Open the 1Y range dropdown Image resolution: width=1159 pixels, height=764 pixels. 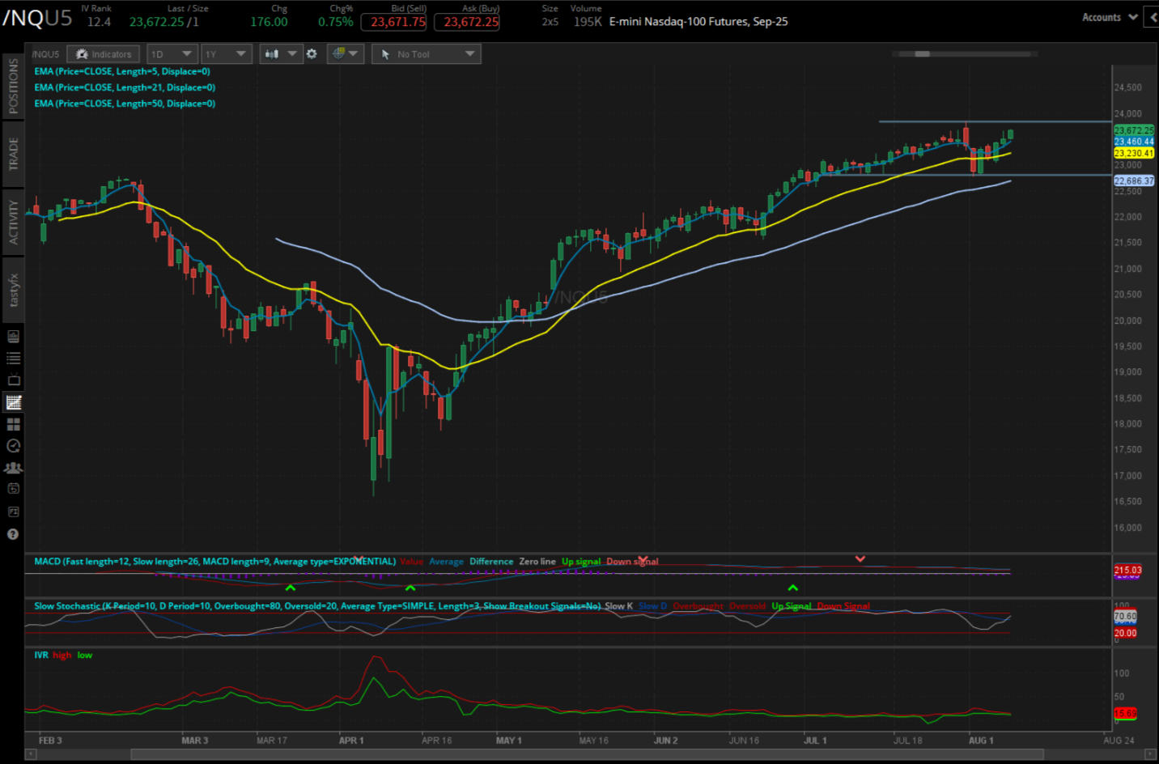[x=226, y=53]
